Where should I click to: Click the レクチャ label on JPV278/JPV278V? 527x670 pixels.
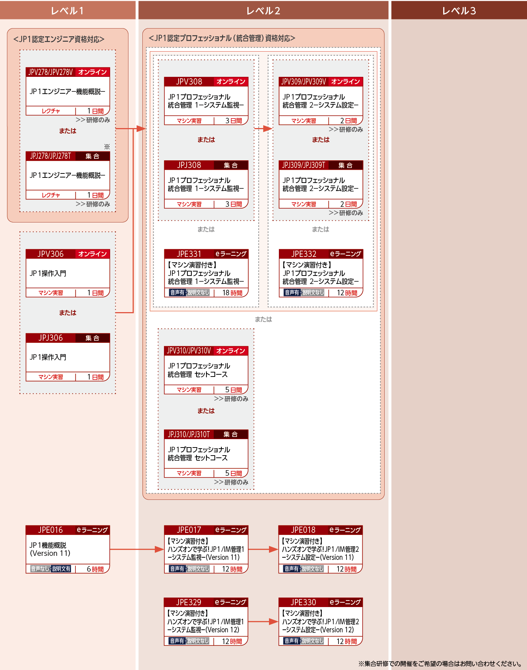coord(51,111)
